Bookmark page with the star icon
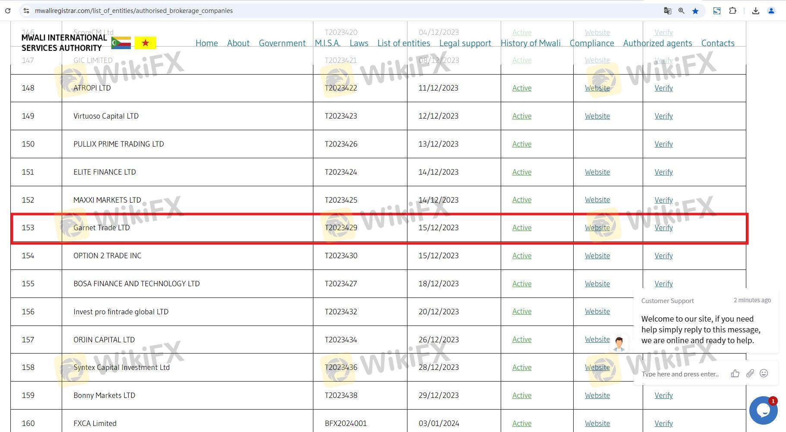 tap(695, 11)
